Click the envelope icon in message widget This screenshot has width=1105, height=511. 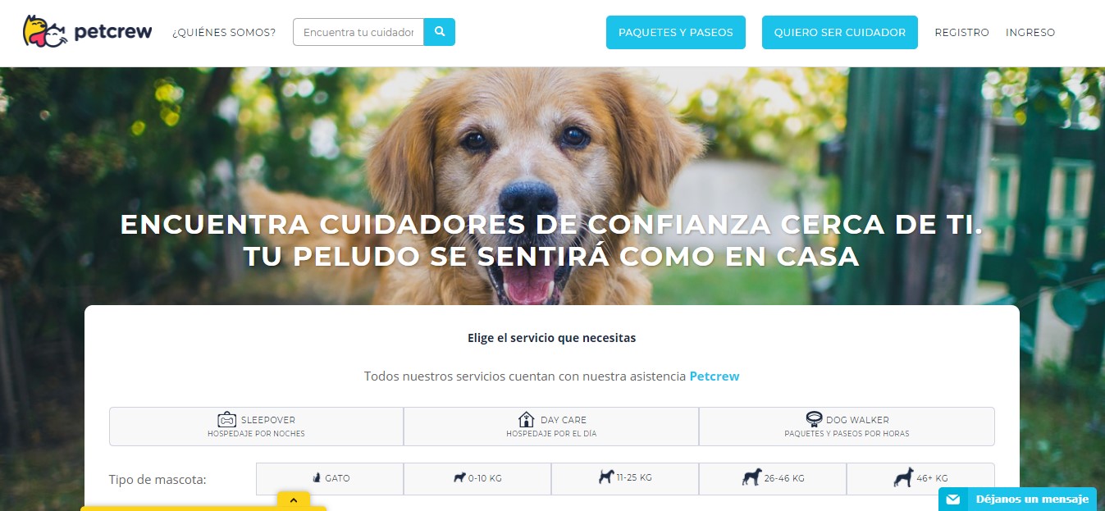(952, 500)
